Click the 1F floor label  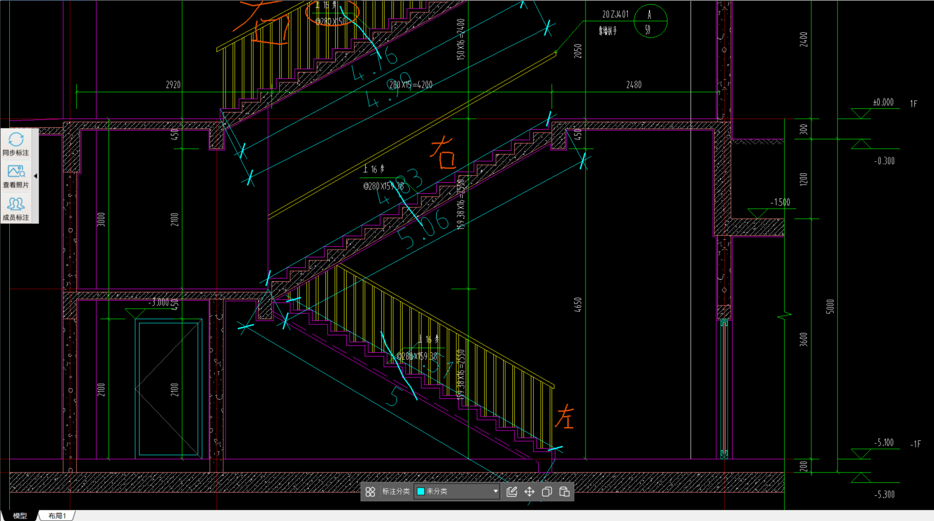[914, 104]
